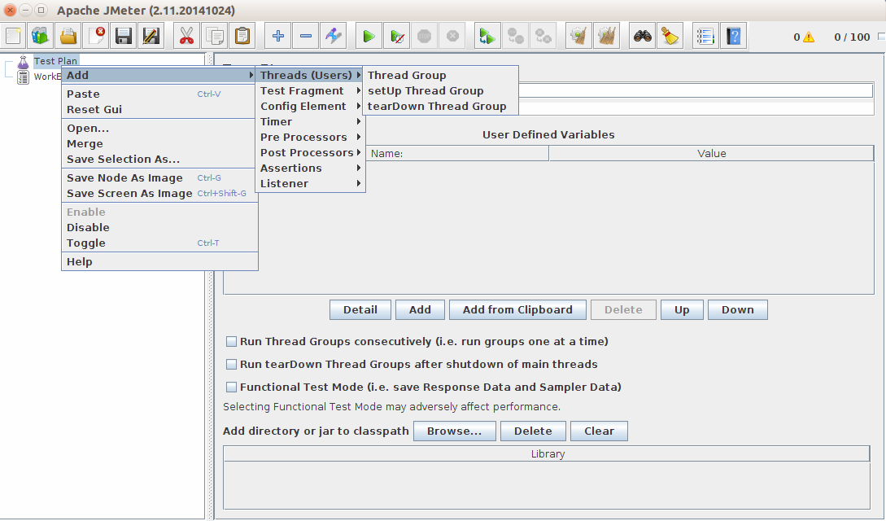The image size is (886, 521).
Task: Expand the Add submenu entry
Action: tap(159, 75)
